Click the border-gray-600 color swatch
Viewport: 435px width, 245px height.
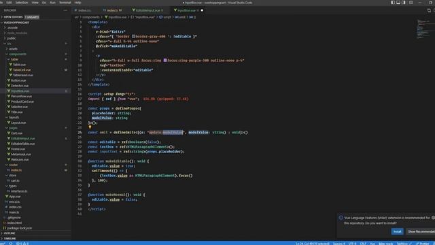(x=133, y=36)
